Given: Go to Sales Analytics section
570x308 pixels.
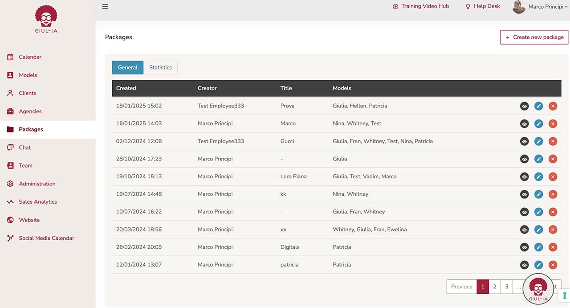Looking at the screenshot, I should click(x=38, y=202).
